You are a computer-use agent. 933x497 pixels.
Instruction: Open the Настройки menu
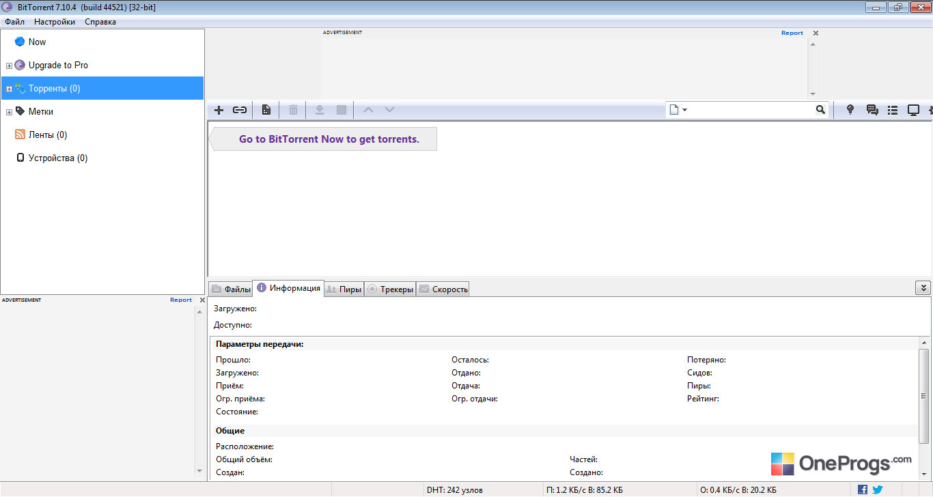click(55, 22)
